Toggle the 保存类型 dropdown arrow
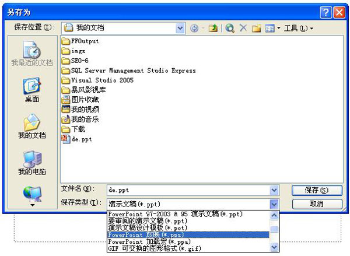This screenshot has width=350, height=256. (274, 204)
